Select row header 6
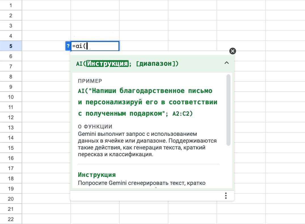This screenshot has width=305, height=224. pos(11,56)
